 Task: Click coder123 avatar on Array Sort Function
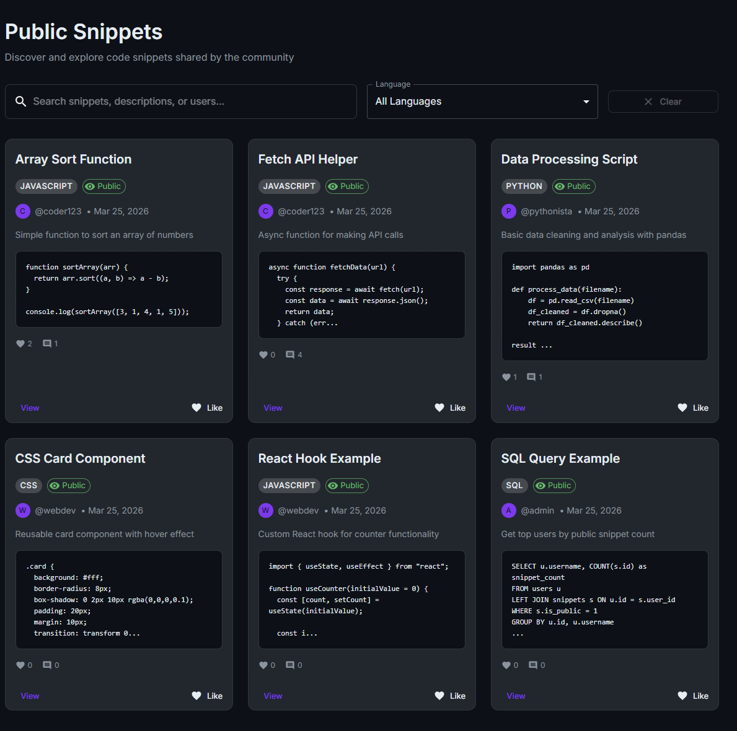pos(22,211)
